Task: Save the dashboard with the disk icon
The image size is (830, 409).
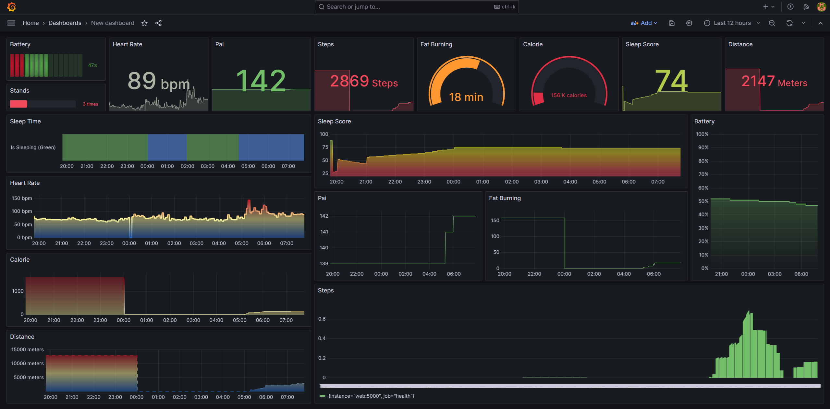Action: [672, 23]
